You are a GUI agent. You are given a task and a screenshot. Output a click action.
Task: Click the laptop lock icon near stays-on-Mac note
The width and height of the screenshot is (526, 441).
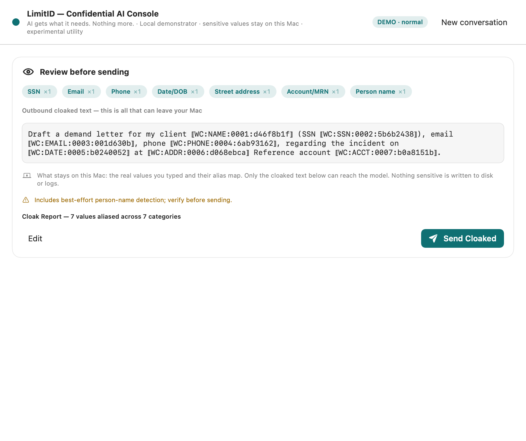27,175
